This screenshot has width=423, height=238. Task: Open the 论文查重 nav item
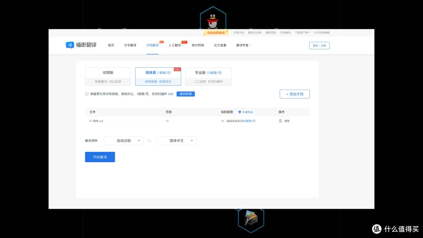click(x=220, y=45)
